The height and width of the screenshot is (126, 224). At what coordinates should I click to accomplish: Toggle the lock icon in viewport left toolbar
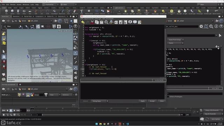point(4,57)
